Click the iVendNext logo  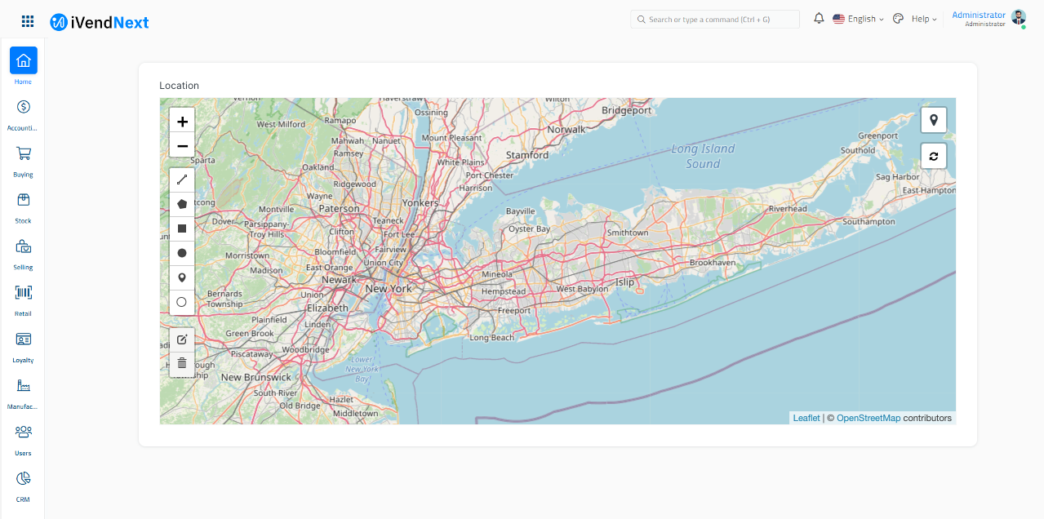click(x=99, y=22)
